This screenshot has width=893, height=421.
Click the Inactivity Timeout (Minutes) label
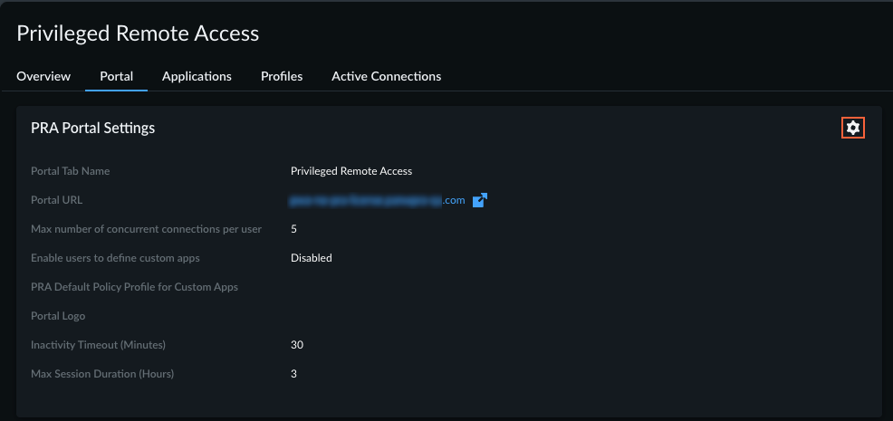point(98,345)
